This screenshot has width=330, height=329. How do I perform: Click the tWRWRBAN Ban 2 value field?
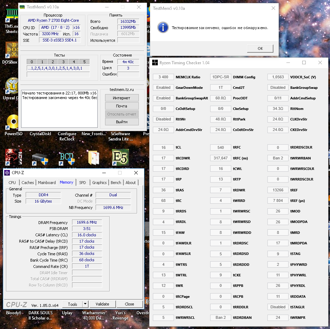[278, 158]
